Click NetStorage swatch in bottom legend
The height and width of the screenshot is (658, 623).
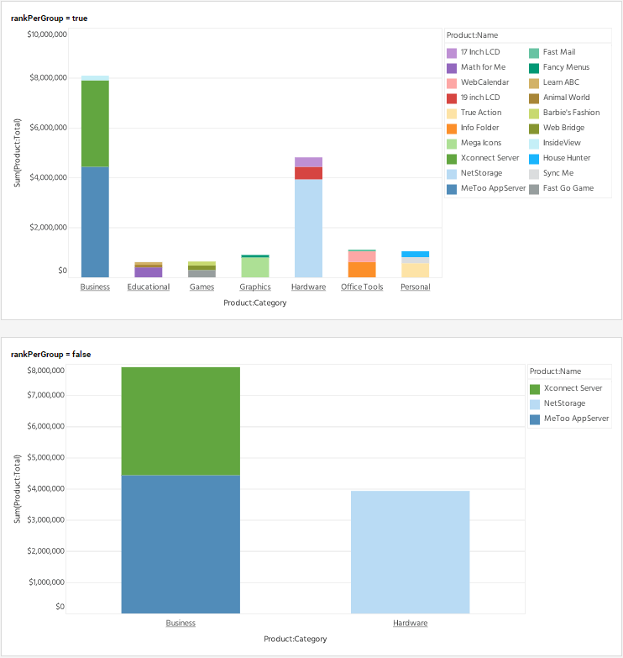(535, 404)
